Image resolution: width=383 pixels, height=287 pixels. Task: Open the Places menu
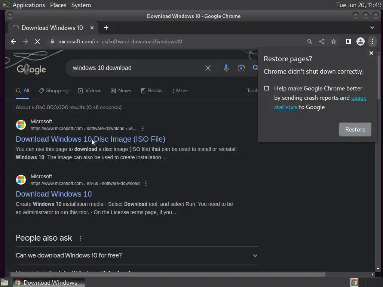pyautogui.click(x=58, y=5)
